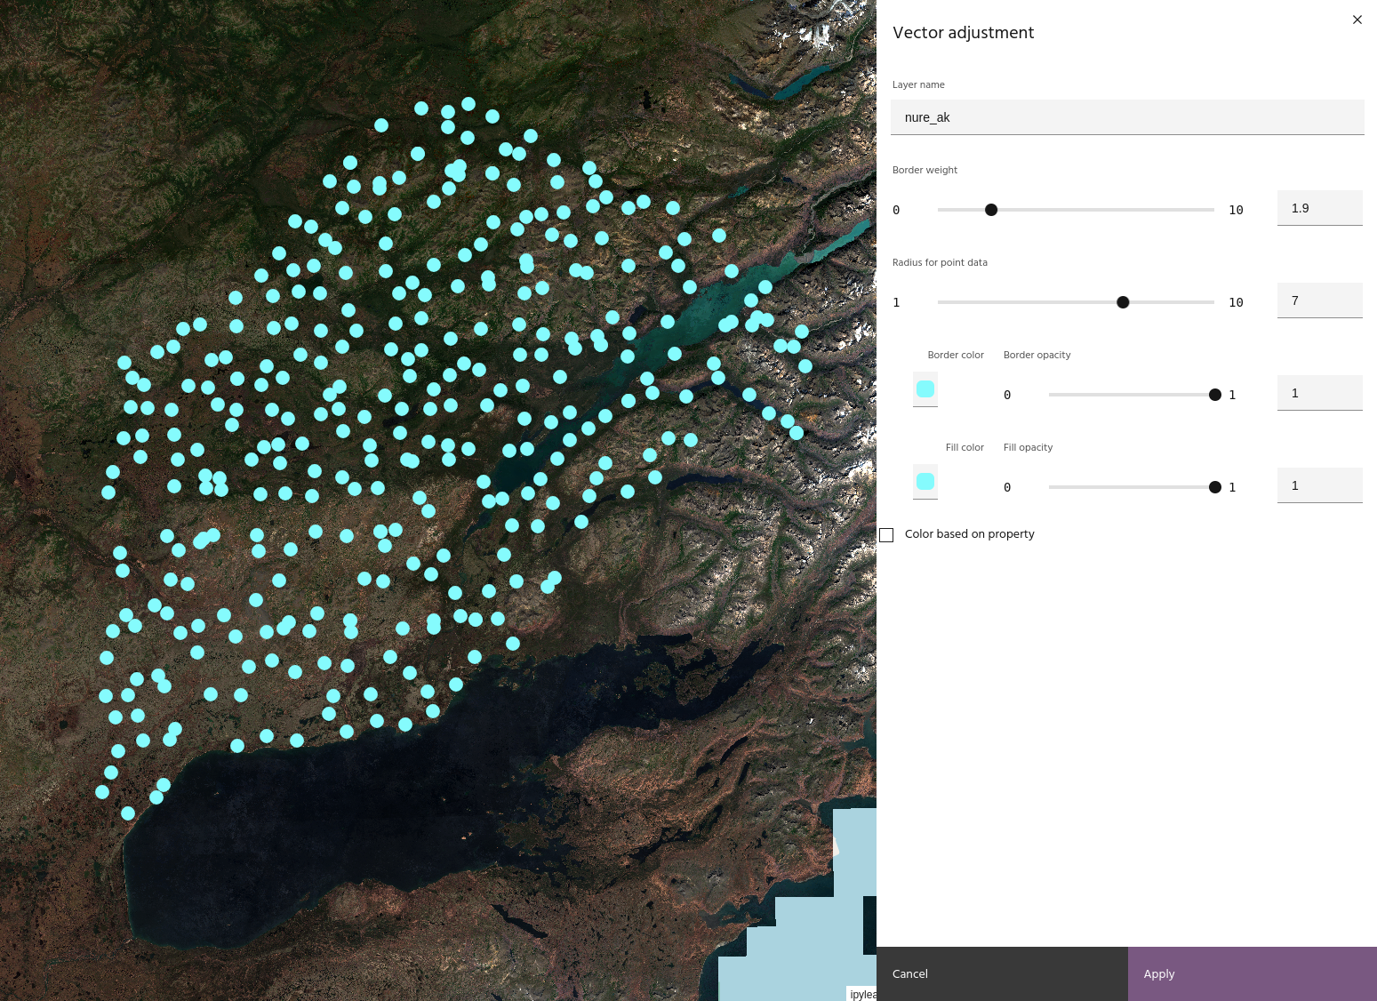Open the Border color swatch picker

tap(925, 389)
